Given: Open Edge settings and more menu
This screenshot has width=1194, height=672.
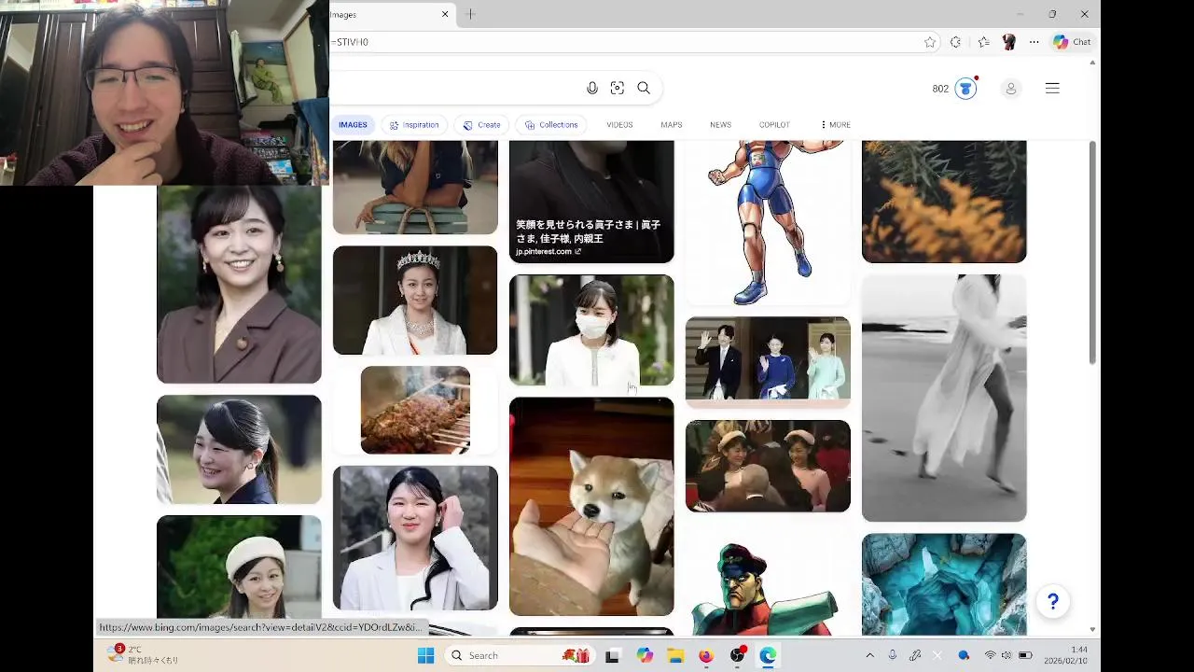Looking at the screenshot, I should (x=1034, y=42).
